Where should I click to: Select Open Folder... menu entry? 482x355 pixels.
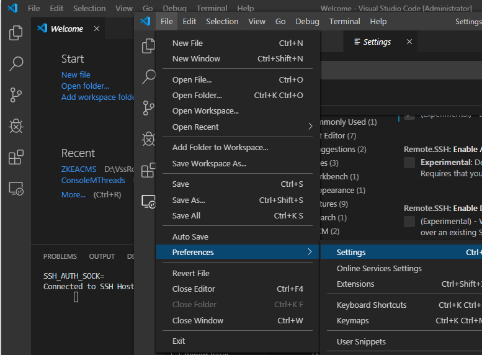(x=238, y=96)
